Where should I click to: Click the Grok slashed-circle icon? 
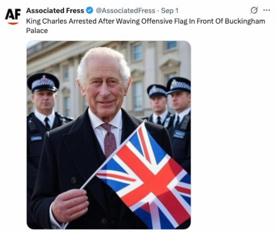click(x=254, y=10)
